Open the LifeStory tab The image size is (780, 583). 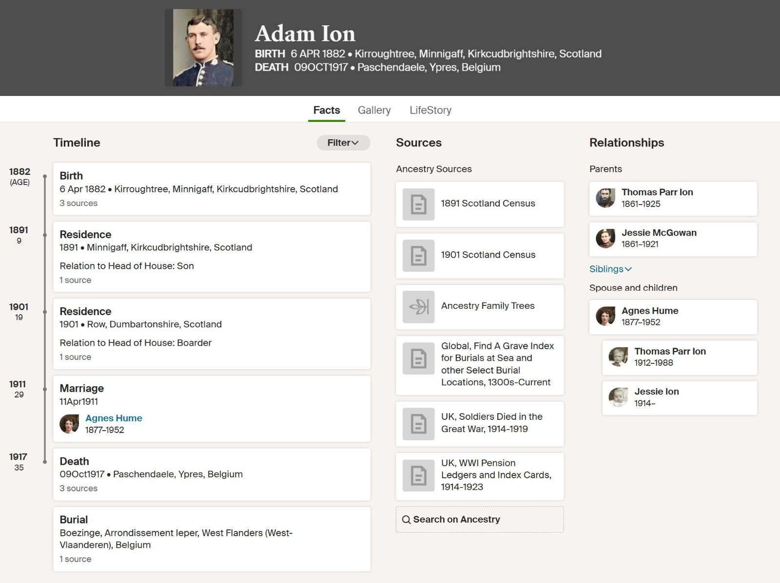point(430,110)
